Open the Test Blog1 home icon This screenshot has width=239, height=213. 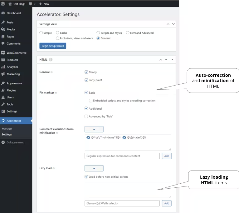10,4
